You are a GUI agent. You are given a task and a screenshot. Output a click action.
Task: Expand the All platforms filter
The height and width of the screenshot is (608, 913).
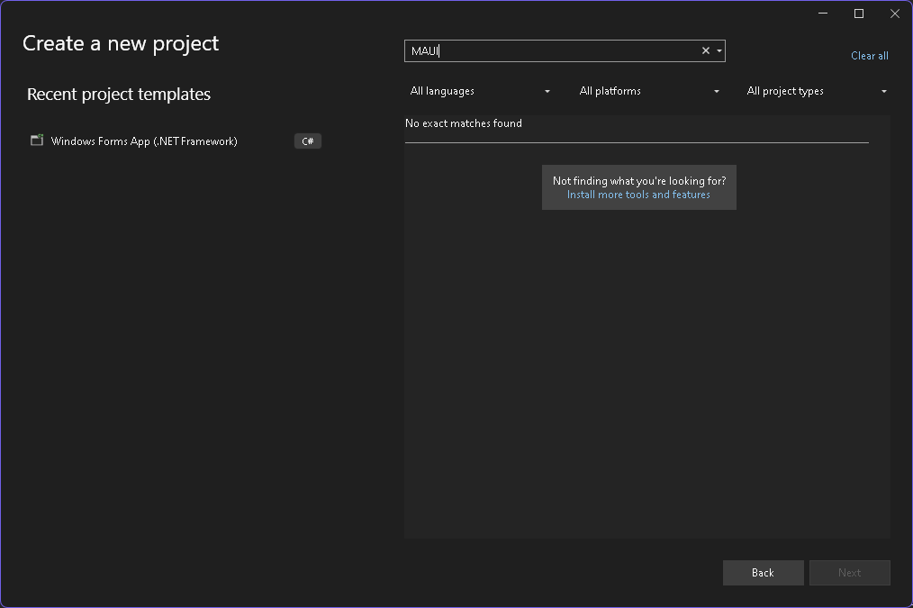pos(648,91)
